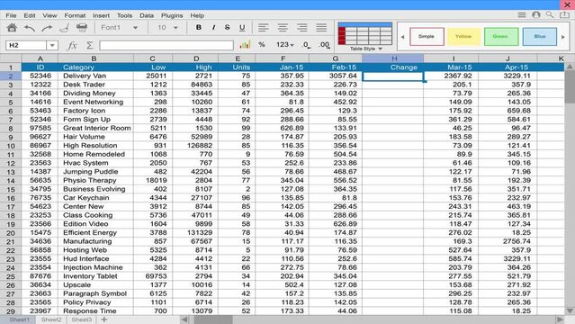This screenshot has height=324, width=575.
Task: Apply the Green table style
Action: (x=501, y=36)
